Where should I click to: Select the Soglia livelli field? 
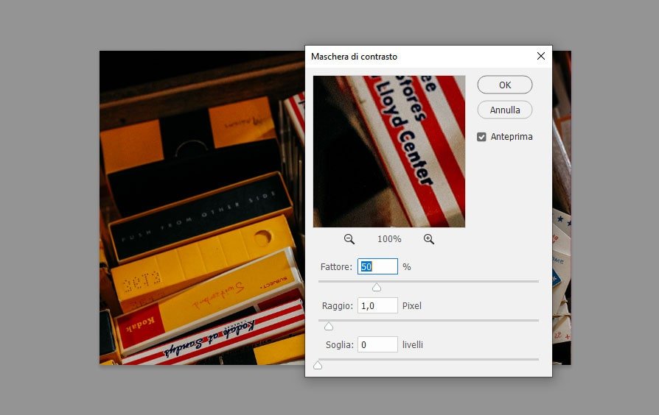point(377,344)
